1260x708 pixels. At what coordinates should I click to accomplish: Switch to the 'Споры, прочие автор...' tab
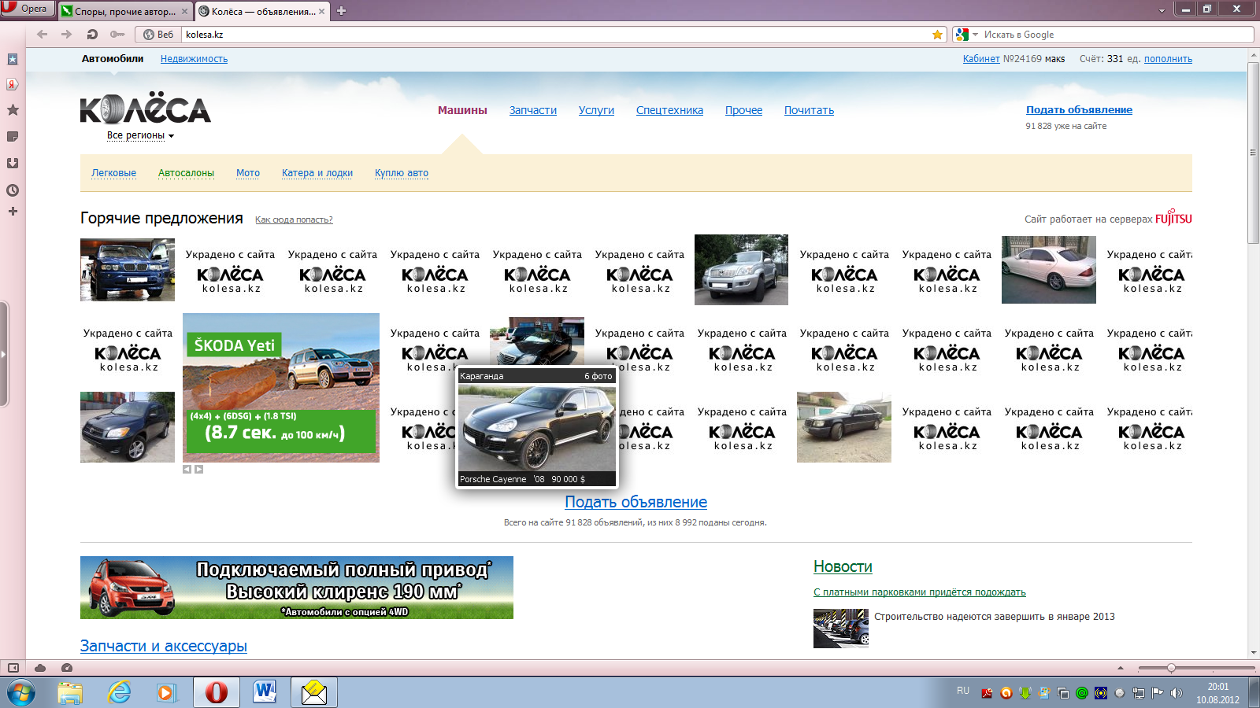coord(124,11)
